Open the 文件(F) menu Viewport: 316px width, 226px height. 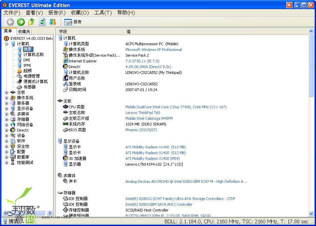click(12, 13)
